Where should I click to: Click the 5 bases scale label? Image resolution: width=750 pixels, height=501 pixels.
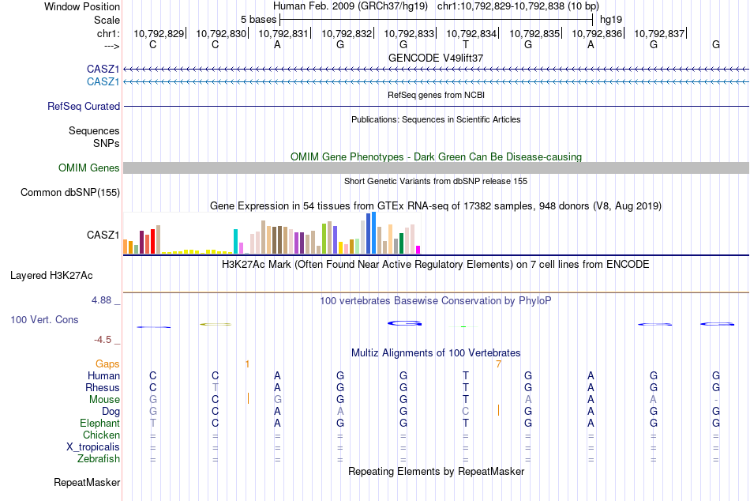pos(258,20)
